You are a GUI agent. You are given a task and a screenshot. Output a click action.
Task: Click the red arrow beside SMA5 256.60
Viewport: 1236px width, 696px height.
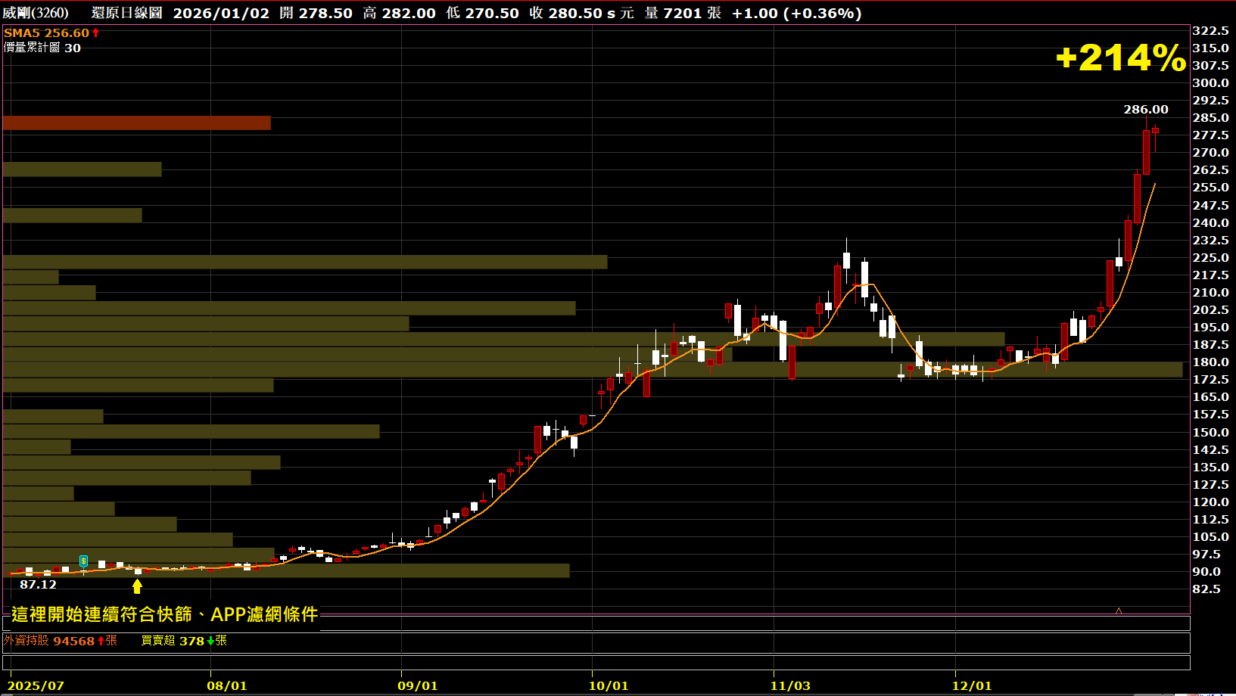(x=96, y=33)
